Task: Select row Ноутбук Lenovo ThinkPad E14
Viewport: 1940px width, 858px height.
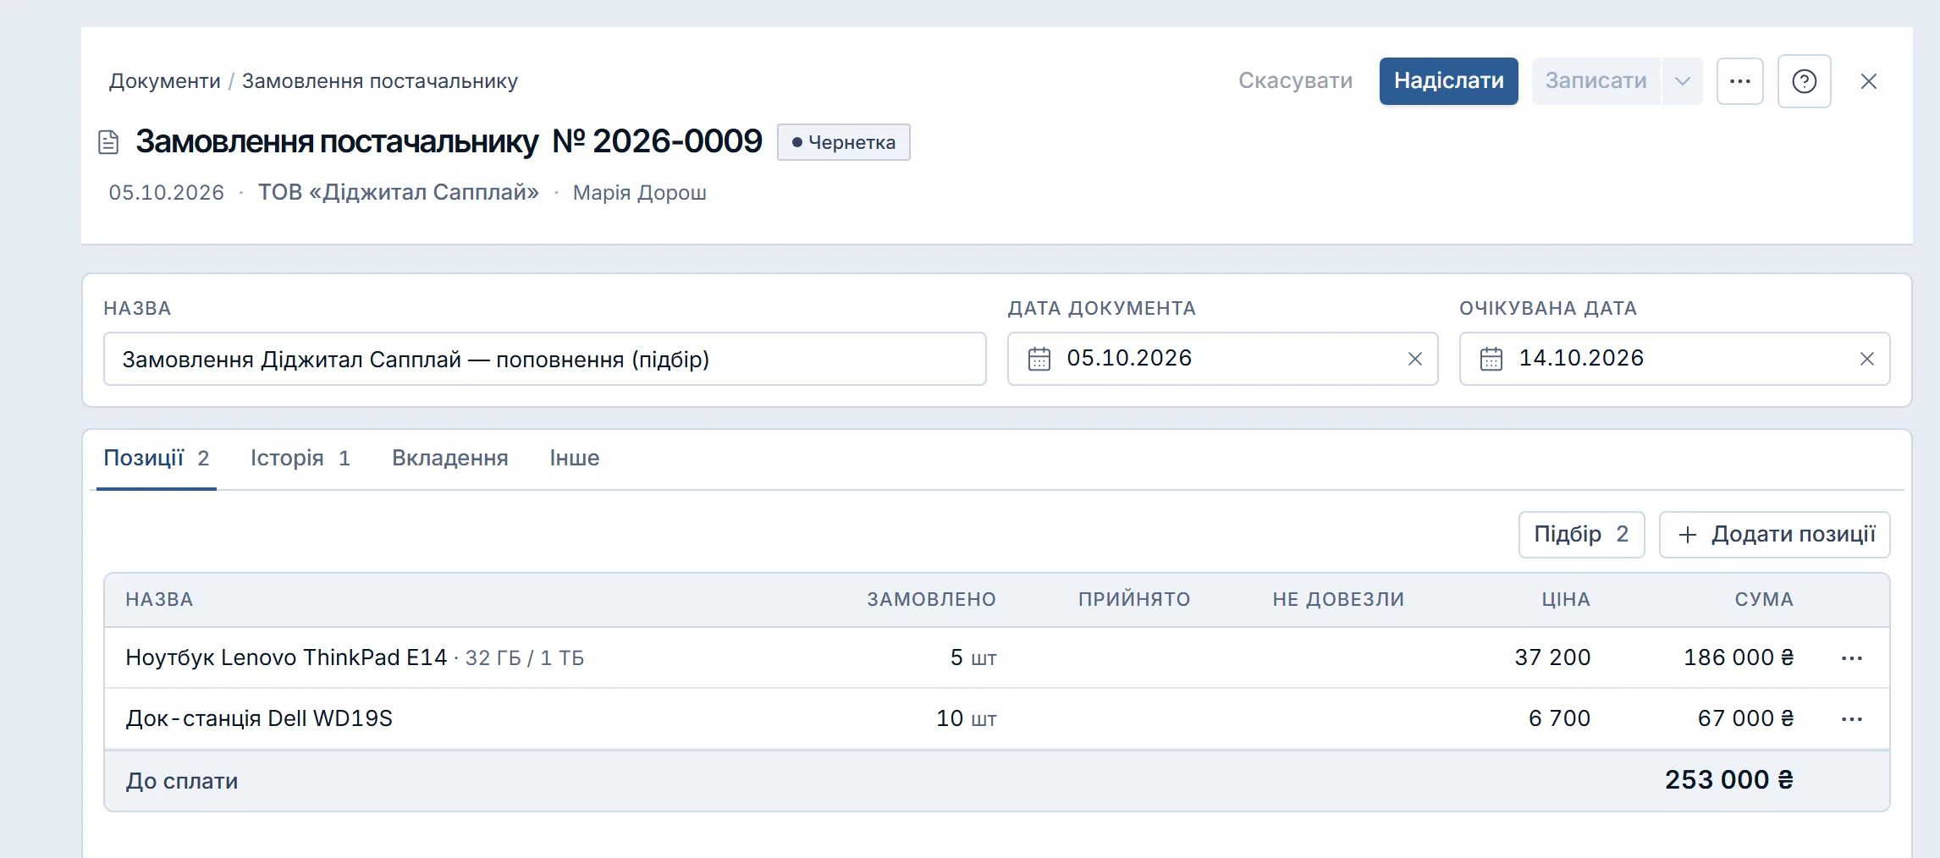Action: pyautogui.click(x=996, y=658)
